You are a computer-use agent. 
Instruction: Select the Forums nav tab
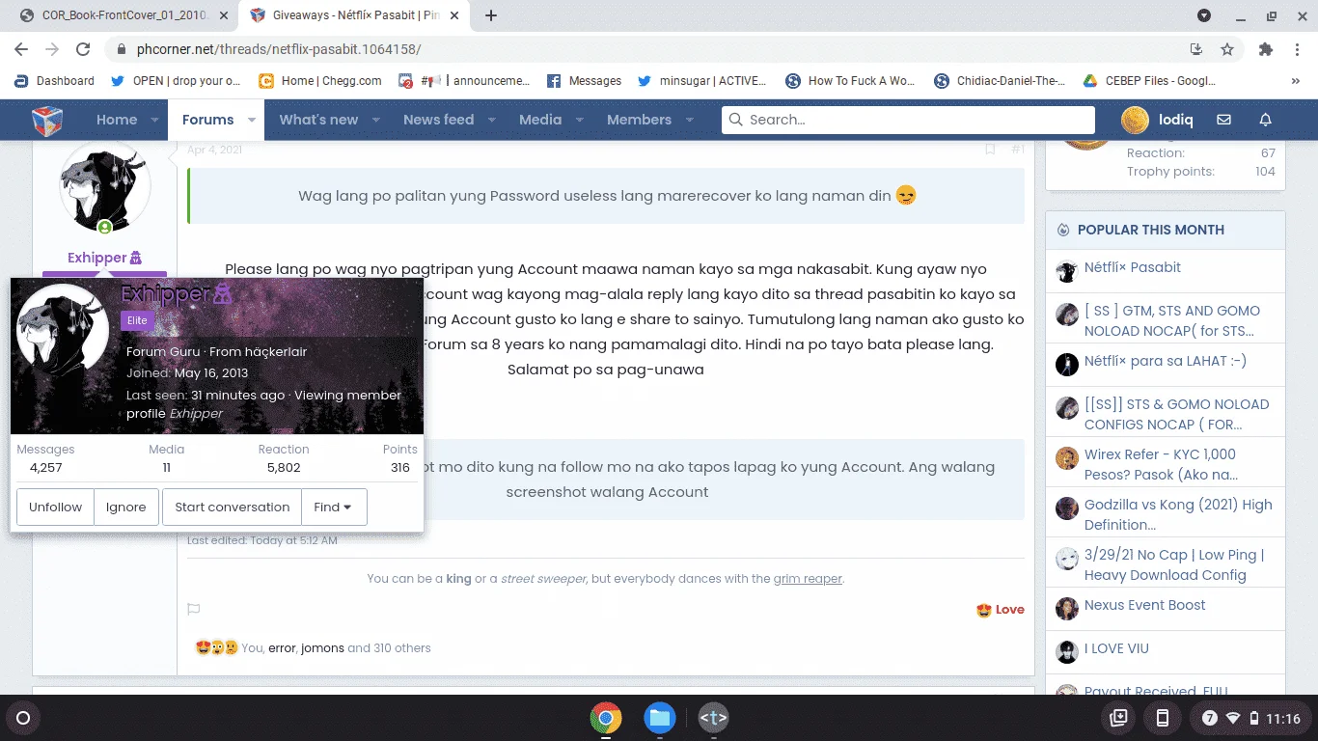207,120
